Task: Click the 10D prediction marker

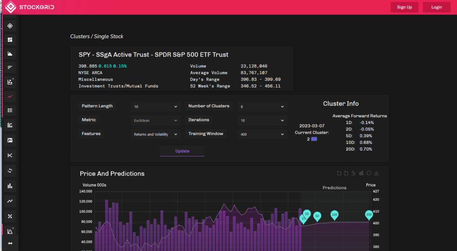Action: point(334,214)
